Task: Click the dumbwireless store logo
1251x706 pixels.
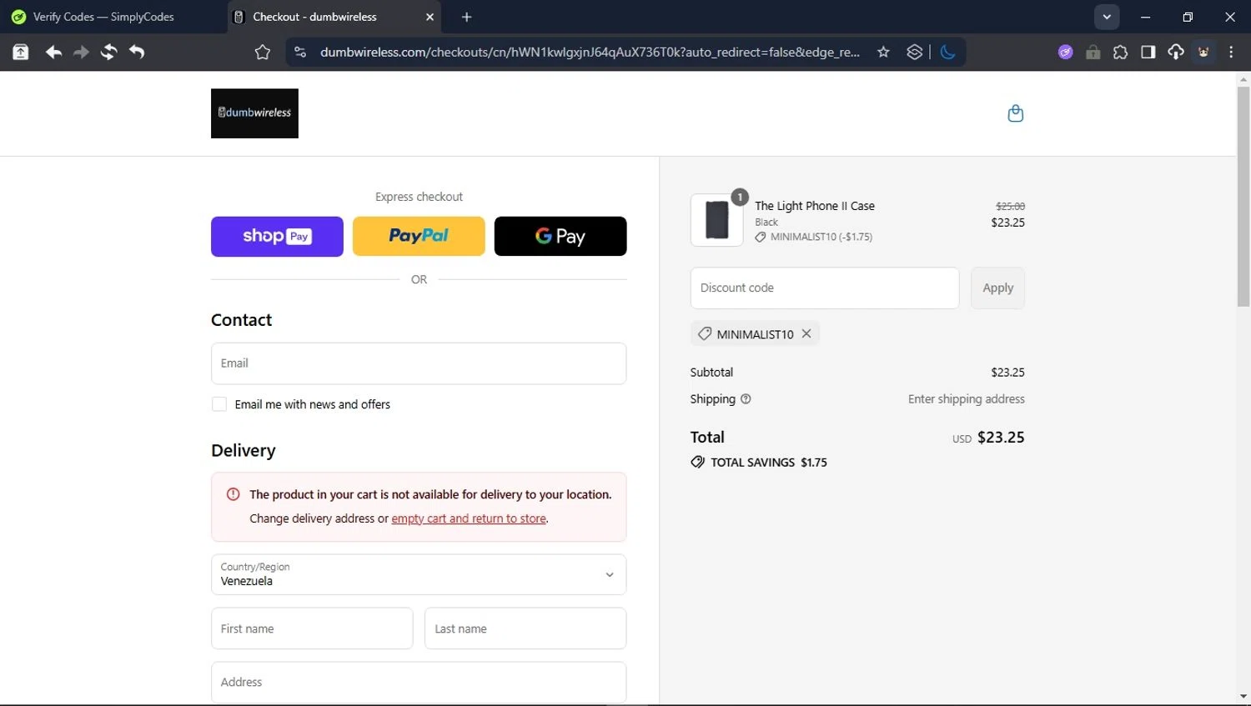Action: pos(254,113)
